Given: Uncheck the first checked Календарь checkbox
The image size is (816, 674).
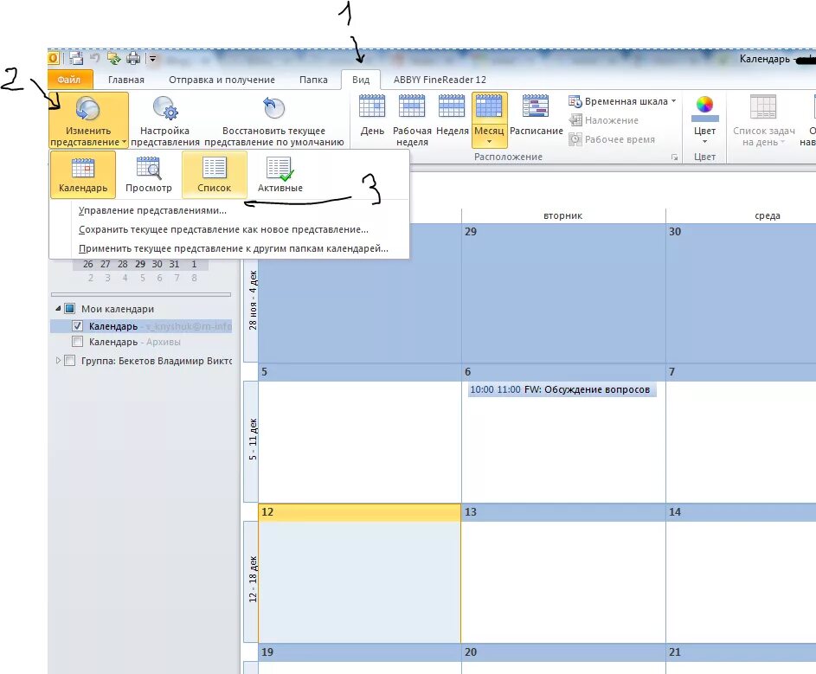Looking at the screenshot, I should [x=77, y=326].
